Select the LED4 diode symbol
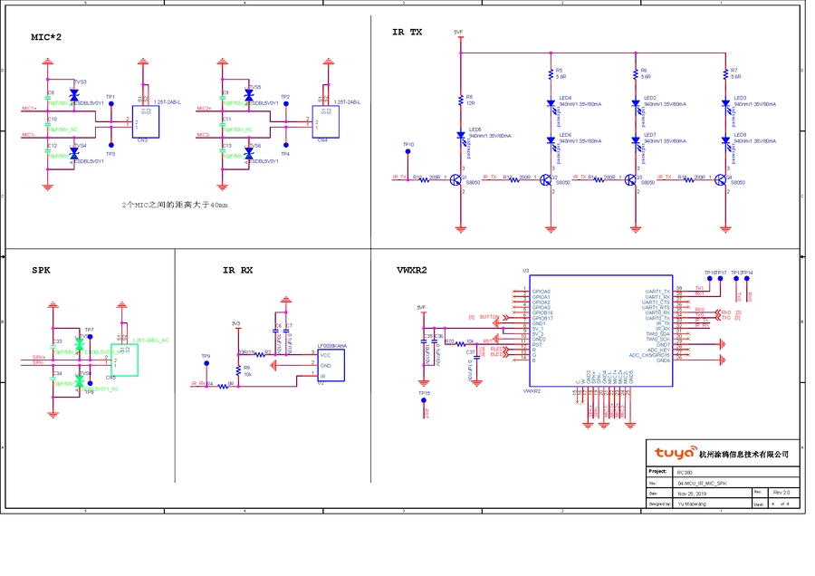 pos(551,101)
